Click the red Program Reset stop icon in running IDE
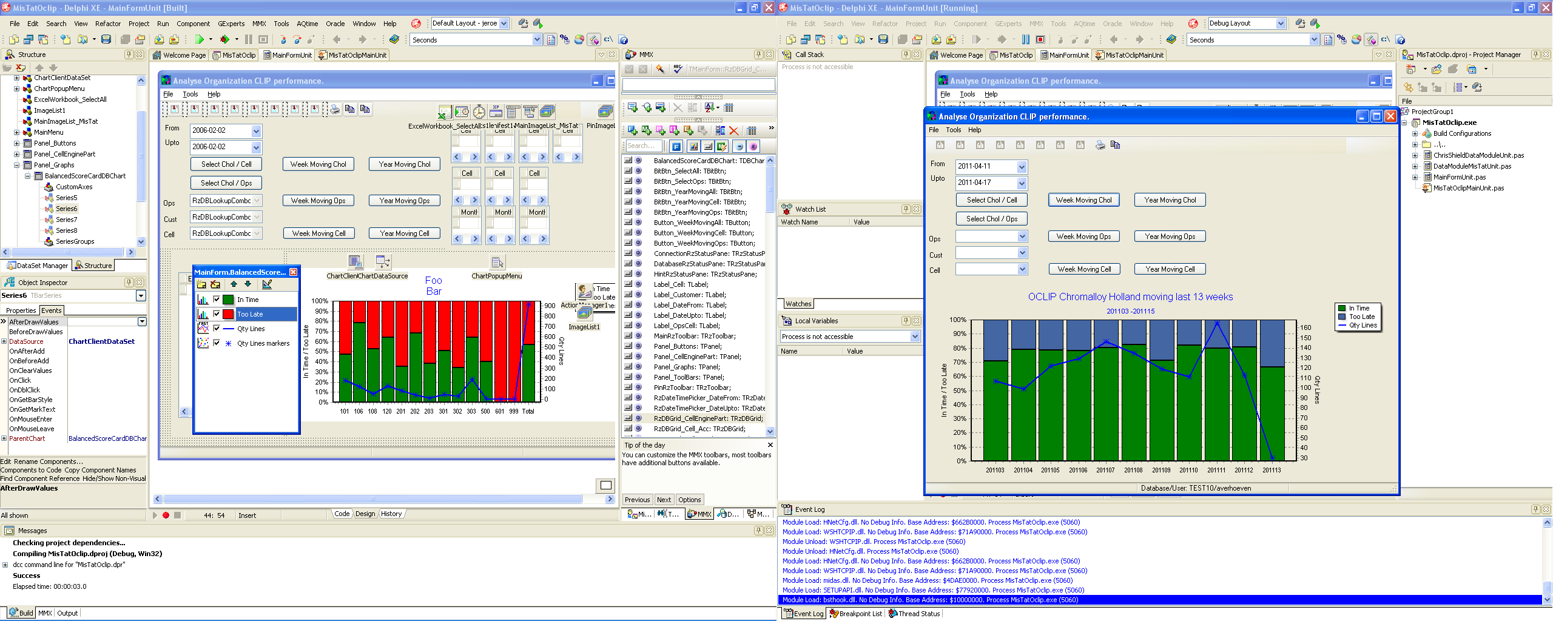Screen dimensions: 1553x621 (1040, 39)
